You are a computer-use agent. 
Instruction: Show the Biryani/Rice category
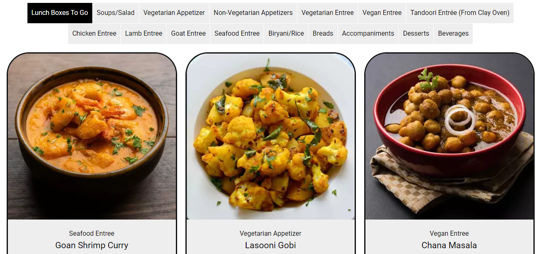coord(286,34)
